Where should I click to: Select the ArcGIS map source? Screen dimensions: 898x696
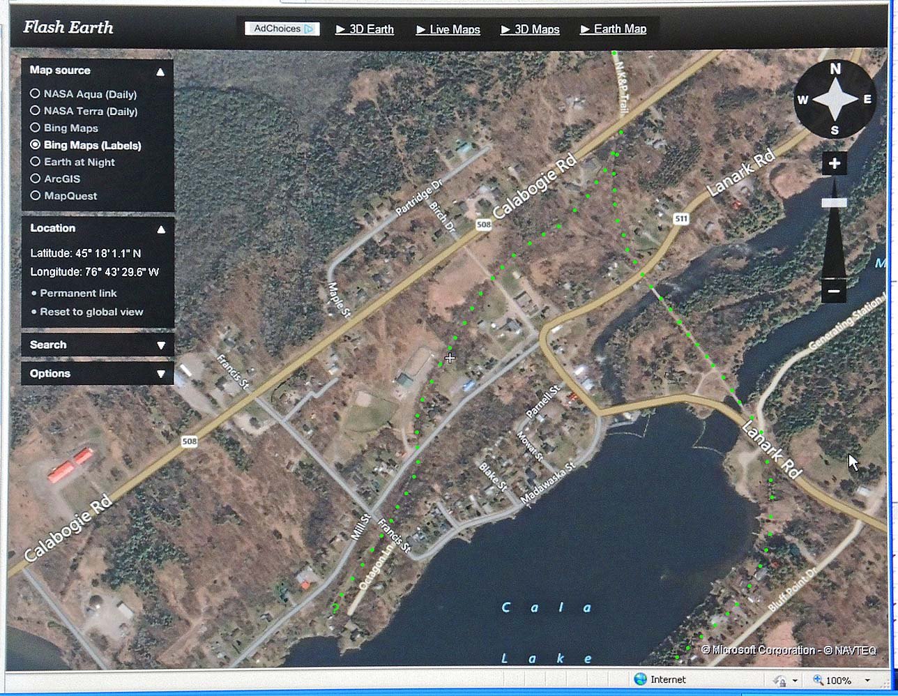[35, 179]
